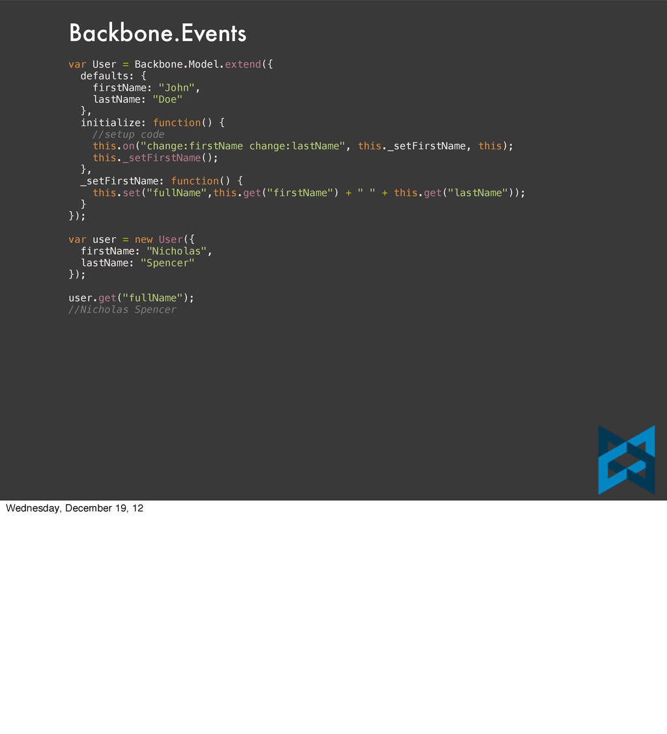Click the '//Nicholas Spencer' comment
This screenshot has height=734, width=667.
[122, 309]
